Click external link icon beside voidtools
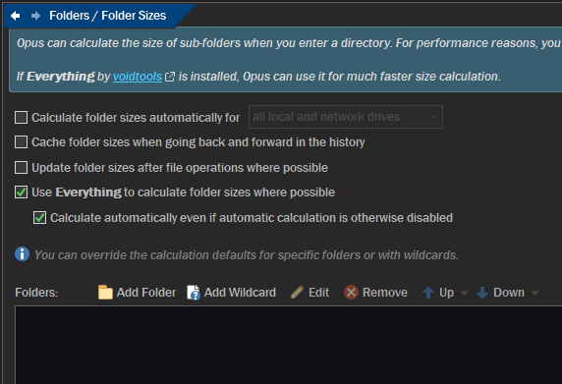The image size is (562, 384). click(170, 77)
